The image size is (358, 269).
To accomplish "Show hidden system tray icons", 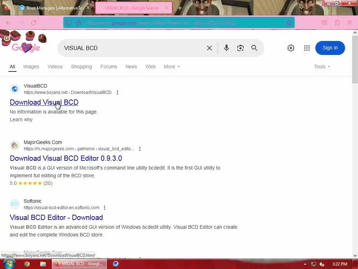I will tap(305, 264).
